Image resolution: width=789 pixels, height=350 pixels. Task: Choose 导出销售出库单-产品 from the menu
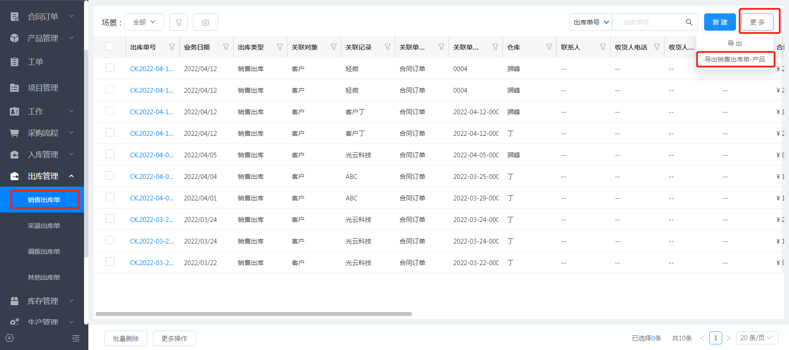click(x=735, y=59)
